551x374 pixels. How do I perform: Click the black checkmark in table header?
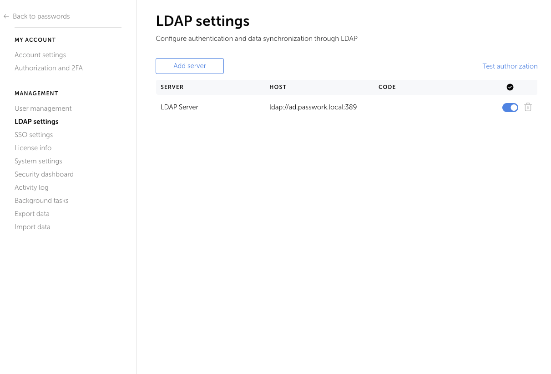pyautogui.click(x=510, y=87)
